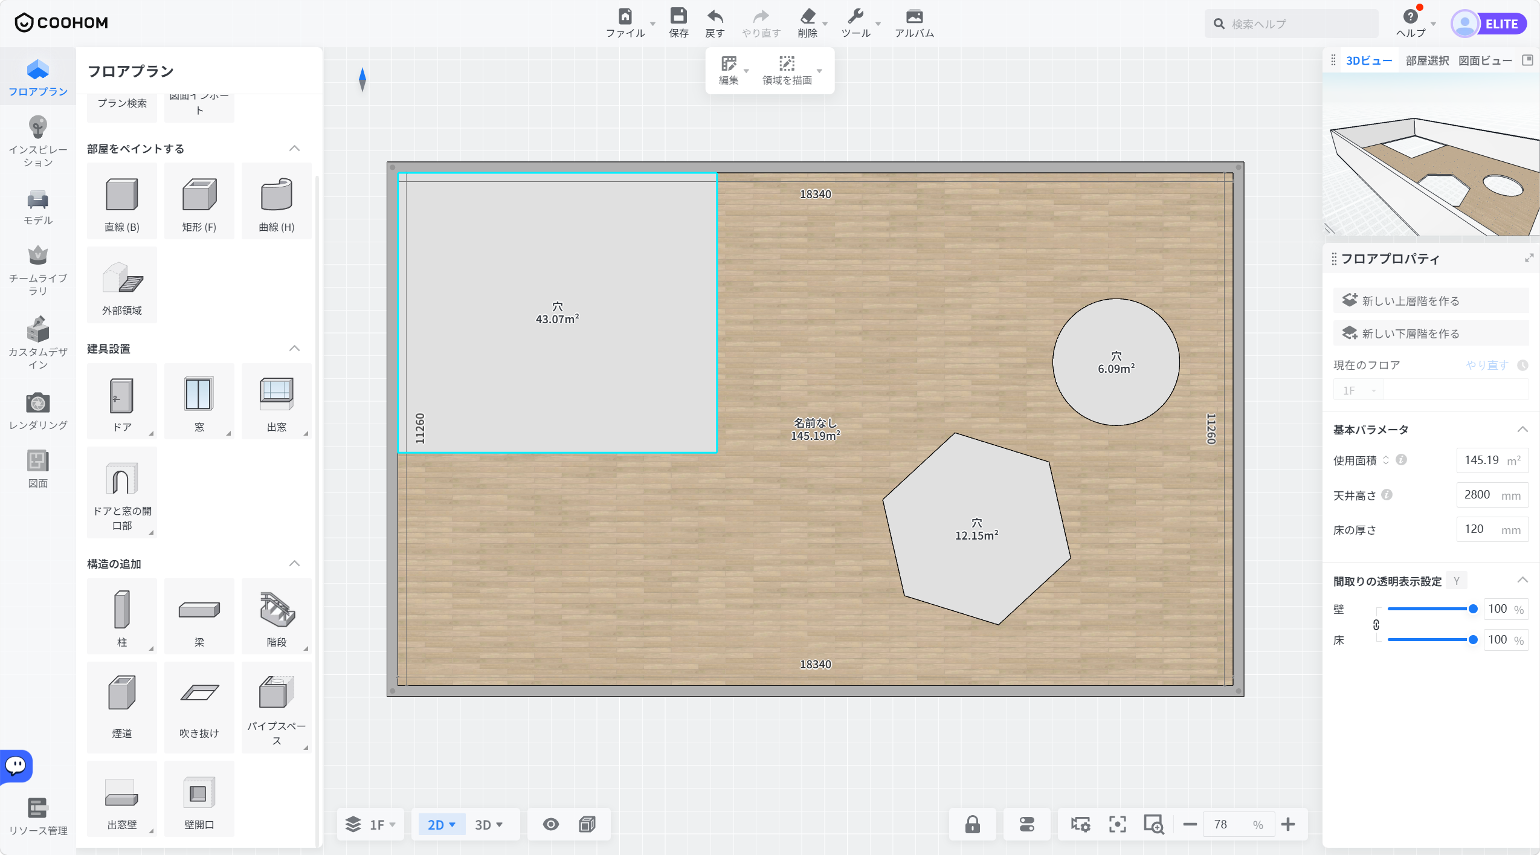This screenshot has width=1540, height=855.
Task: Select the 曲線 (H) curved wall tool
Action: tap(277, 201)
